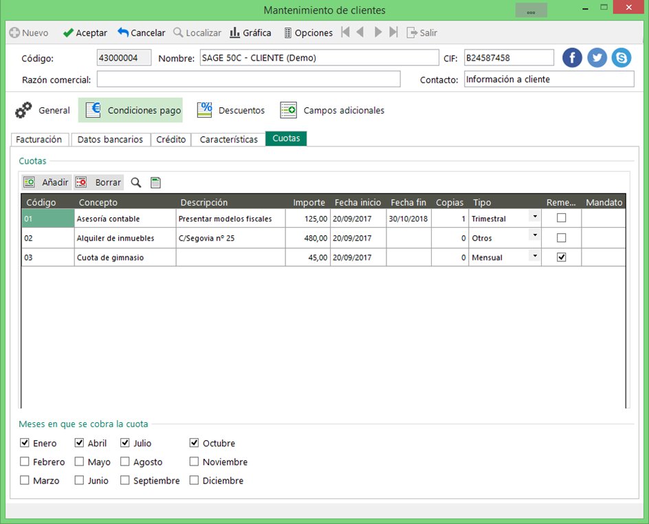Image resolution: width=649 pixels, height=524 pixels.
Task: Click the Contacto input field
Action: pyautogui.click(x=549, y=79)
